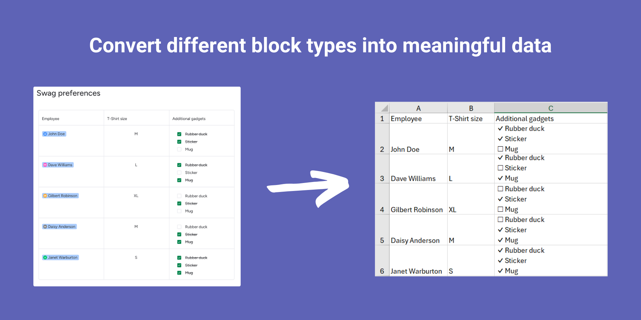The width and height of the screenshot is (641, 320).
Task: Open the Gilbert Robinson mention tag
Action: [60, 196]
